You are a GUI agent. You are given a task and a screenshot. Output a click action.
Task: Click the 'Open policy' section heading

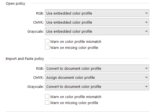click(15, 4)
